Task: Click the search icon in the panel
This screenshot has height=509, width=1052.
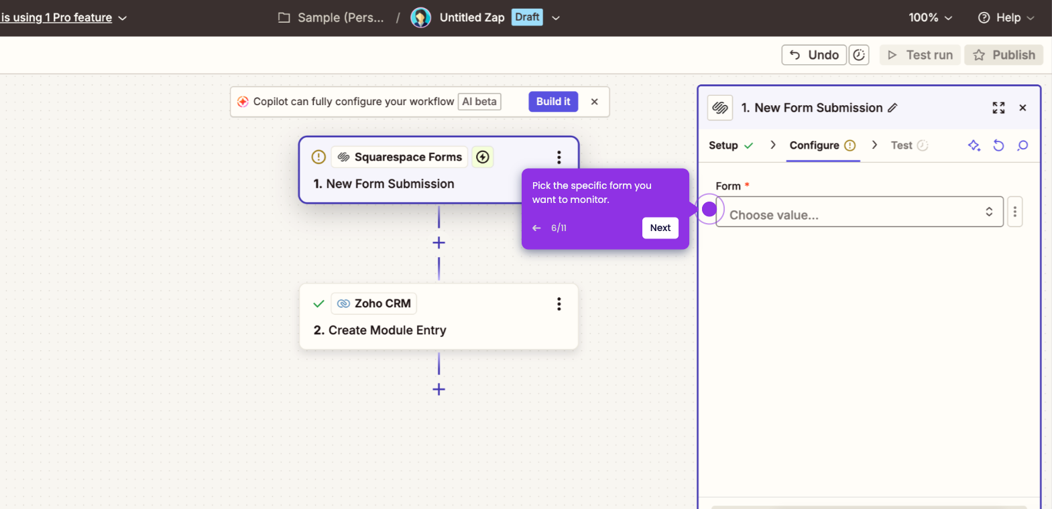Action: click(1022, 145)
